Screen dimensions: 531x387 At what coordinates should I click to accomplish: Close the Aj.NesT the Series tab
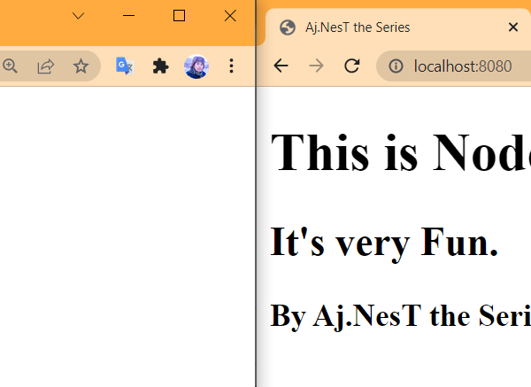[x=513, y=27]
